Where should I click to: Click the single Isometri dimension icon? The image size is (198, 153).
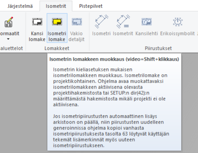click(102, 21)
